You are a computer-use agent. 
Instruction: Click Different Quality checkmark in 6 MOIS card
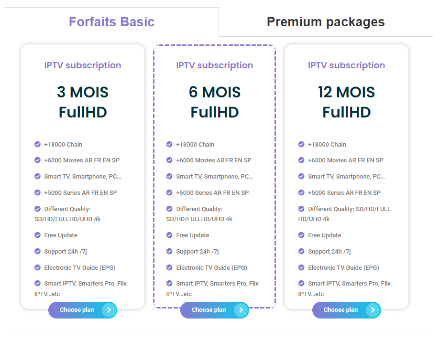coord(169,209)
